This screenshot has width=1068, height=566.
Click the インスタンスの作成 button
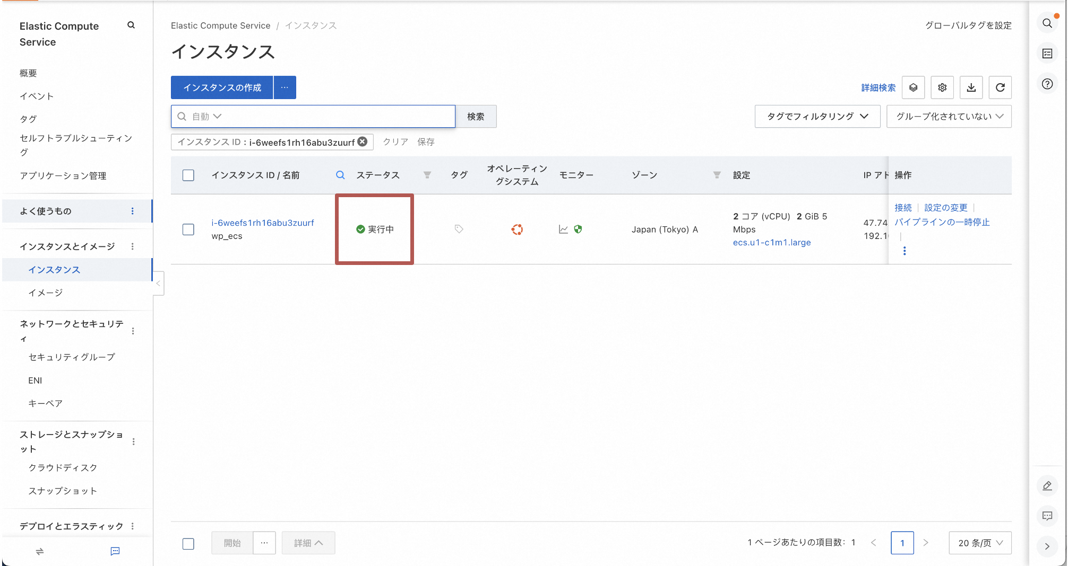pos(221,87)
